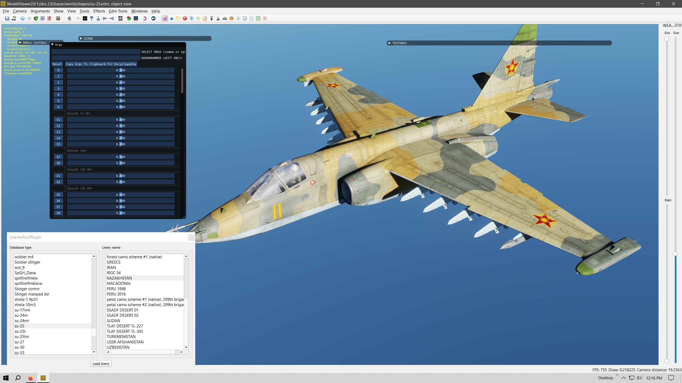Click the green dotted grid icon

(x=258, y=18)
